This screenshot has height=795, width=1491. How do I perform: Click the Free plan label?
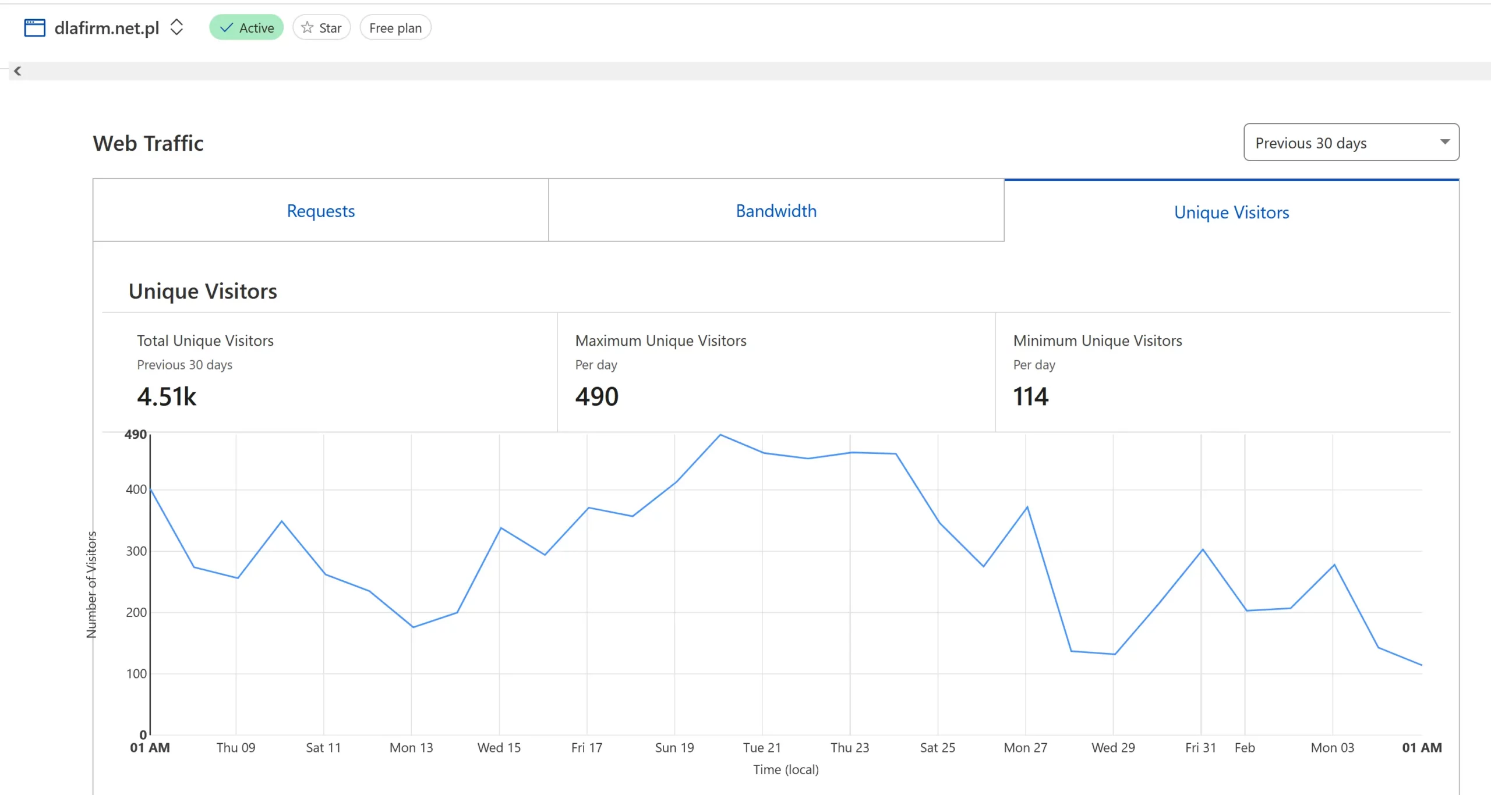pos(395,28)
